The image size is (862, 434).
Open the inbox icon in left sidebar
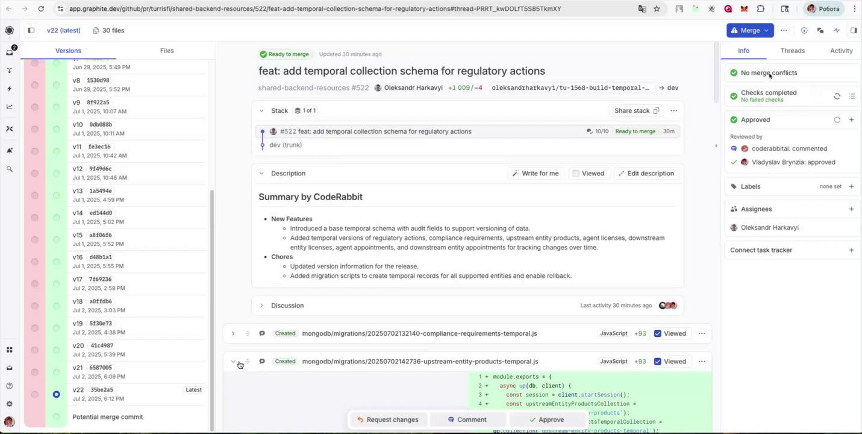point(9,52)
